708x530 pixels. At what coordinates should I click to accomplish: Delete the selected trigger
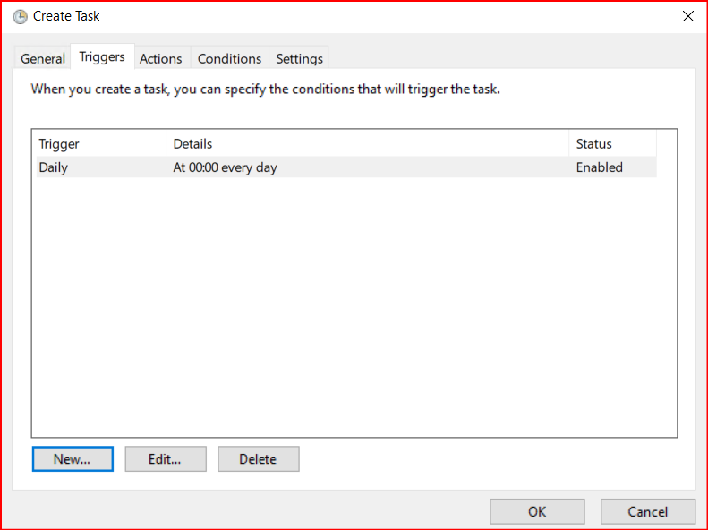coord(258,459)
